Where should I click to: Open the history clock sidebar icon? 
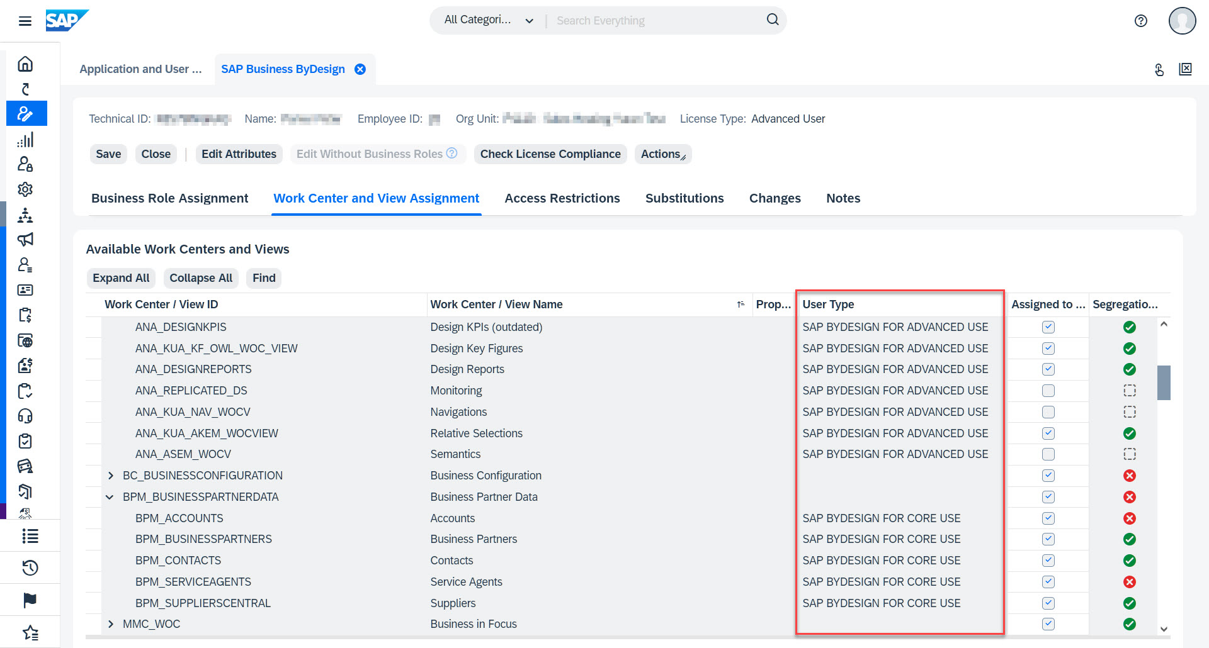pos(30,568)
